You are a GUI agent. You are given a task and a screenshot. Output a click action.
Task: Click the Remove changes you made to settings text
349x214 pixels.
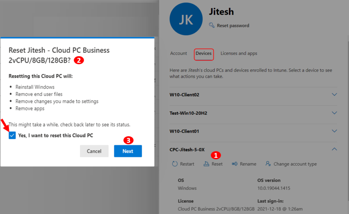57,101
